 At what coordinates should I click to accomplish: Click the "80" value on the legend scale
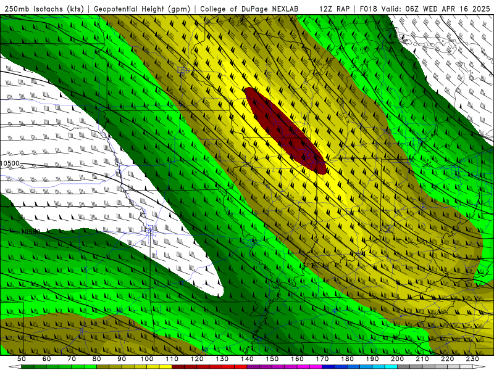click(97, 359)
